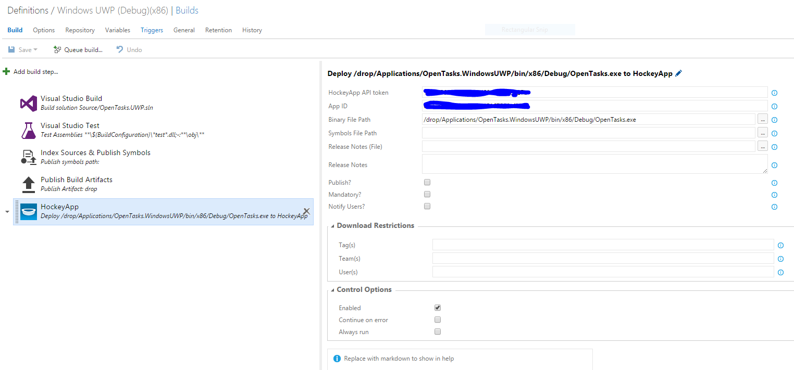Browse for the Binary File Path
This screenshot has width=794, height=370.
(763, 120)
